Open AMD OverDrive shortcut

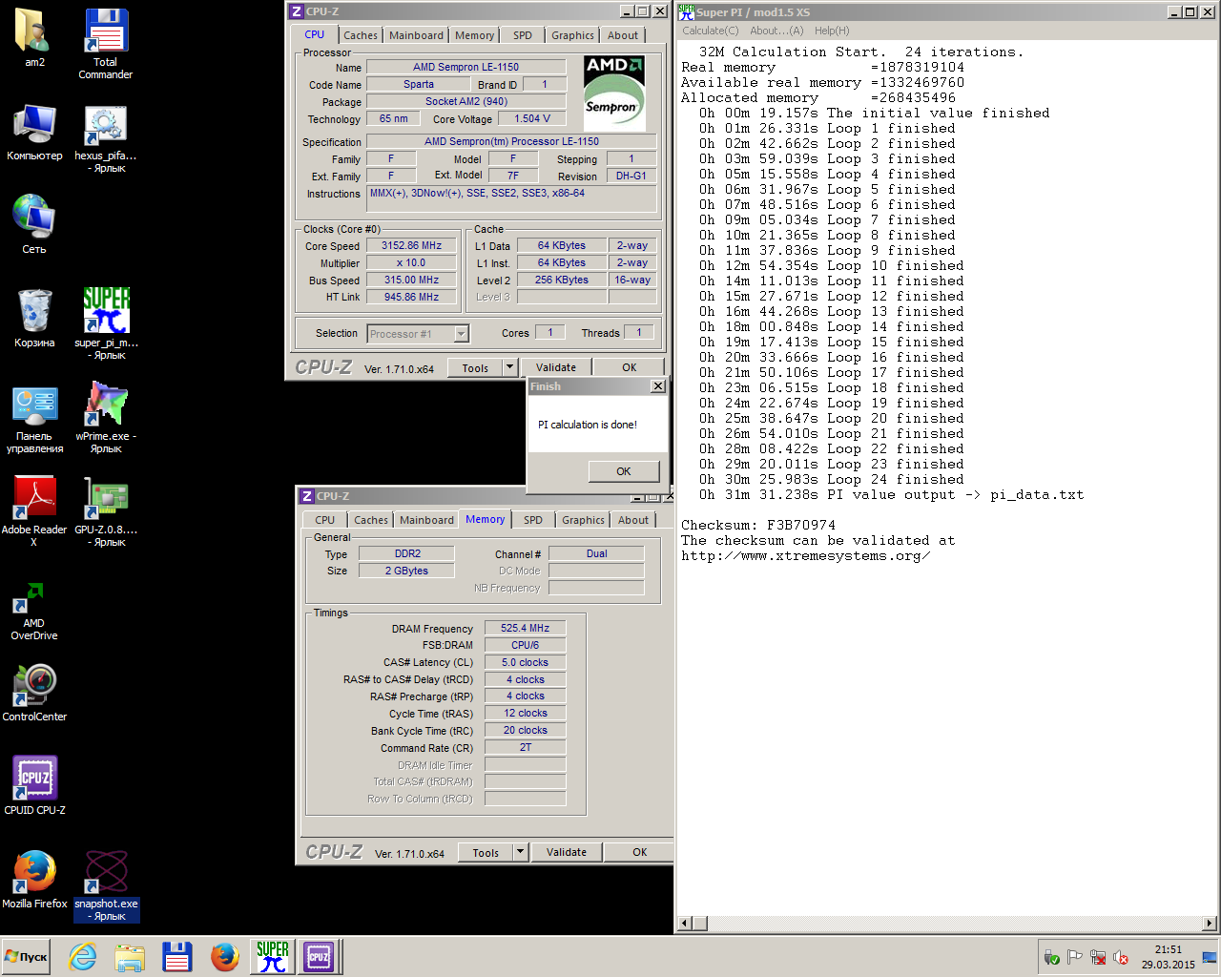pos(34,611)
